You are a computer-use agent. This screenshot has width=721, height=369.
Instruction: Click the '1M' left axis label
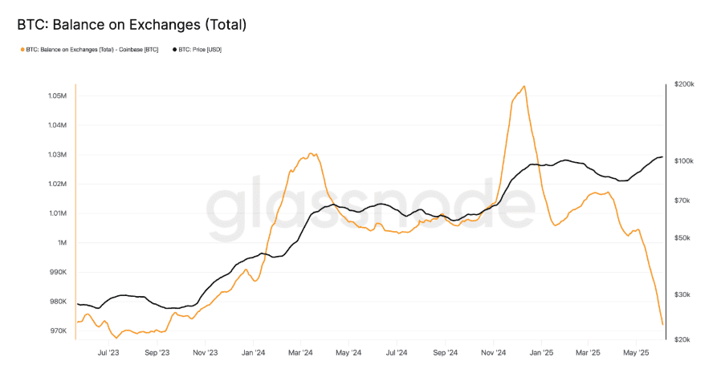pos(63,243)
